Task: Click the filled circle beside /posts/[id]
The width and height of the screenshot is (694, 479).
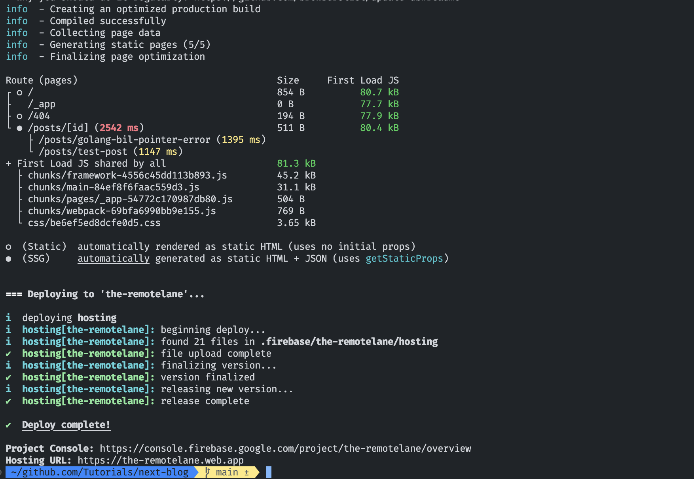Action: pyautogui.click(x=19, y=128)
